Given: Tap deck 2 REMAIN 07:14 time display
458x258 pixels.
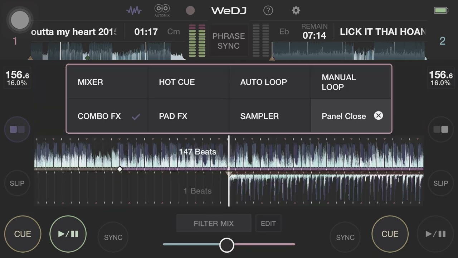Looking at the screenshot, I should [x=315, y=32].
